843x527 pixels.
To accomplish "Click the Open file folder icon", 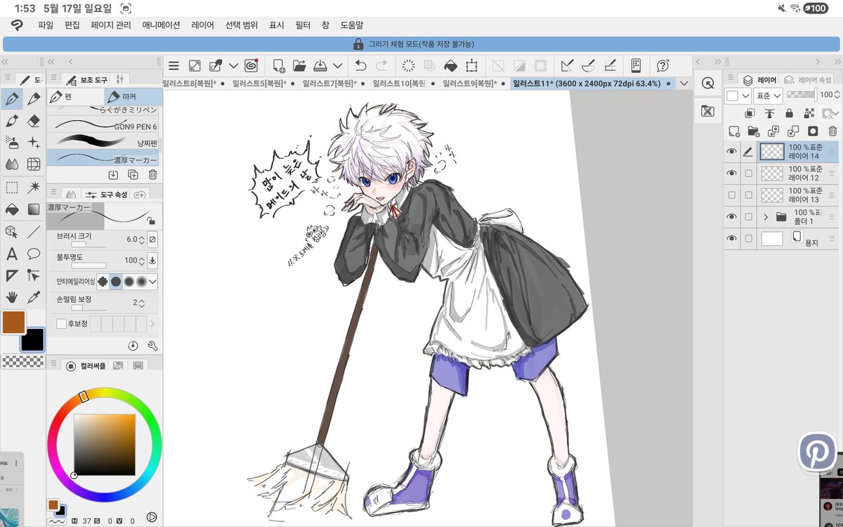I will (299, 65).
